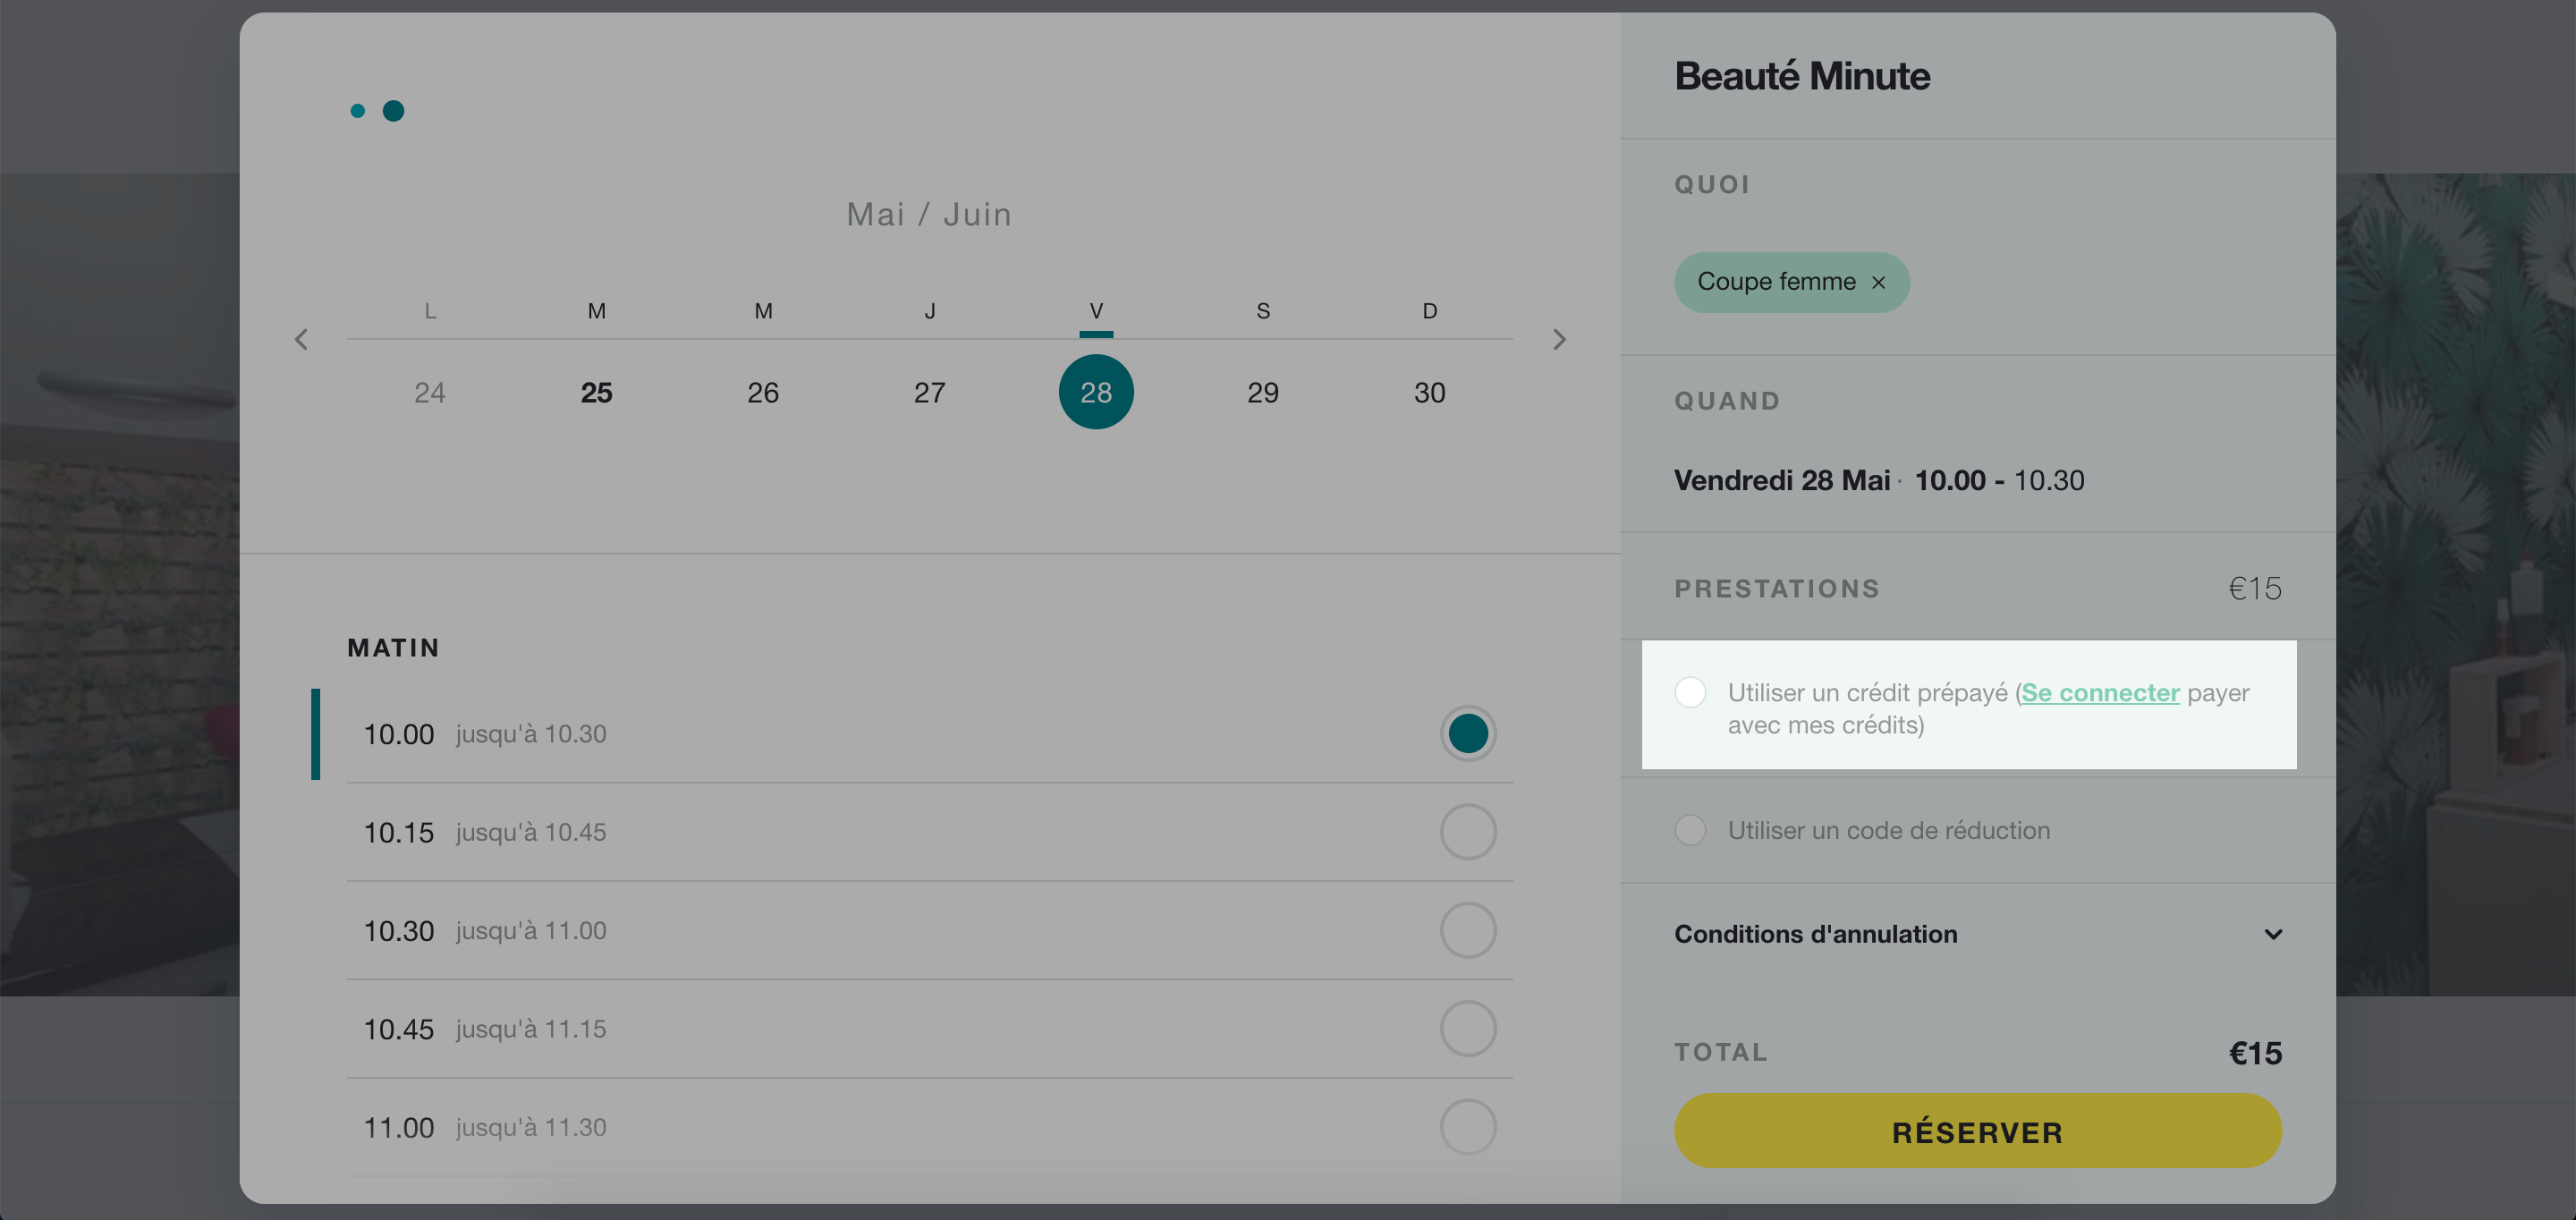Select the 11.00 time slot radio
Viewport: 2576px width, 1220px height.
click(1467, 1127)
